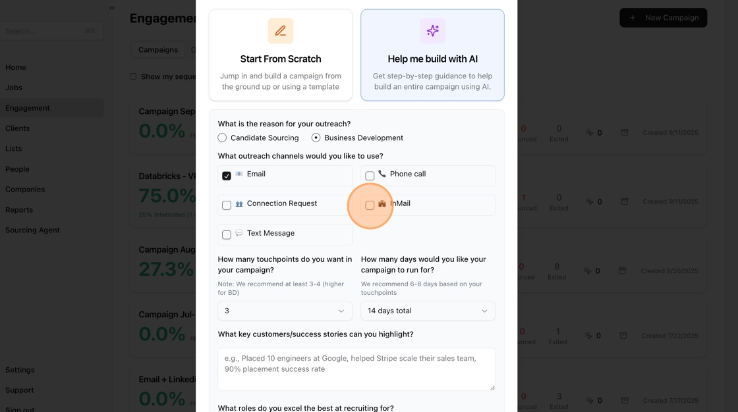This screenshot has height=412, width=738.
Task: Click the success stories text area
Action: pyautogui.click(x=356, y=369)
